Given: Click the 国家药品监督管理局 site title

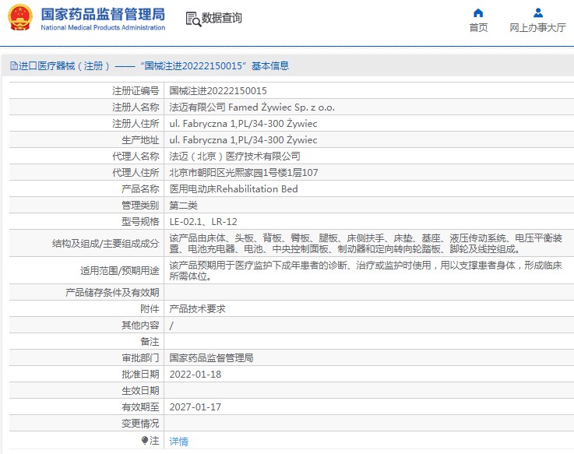Looking at the screenshot, I should click(102, 13).
